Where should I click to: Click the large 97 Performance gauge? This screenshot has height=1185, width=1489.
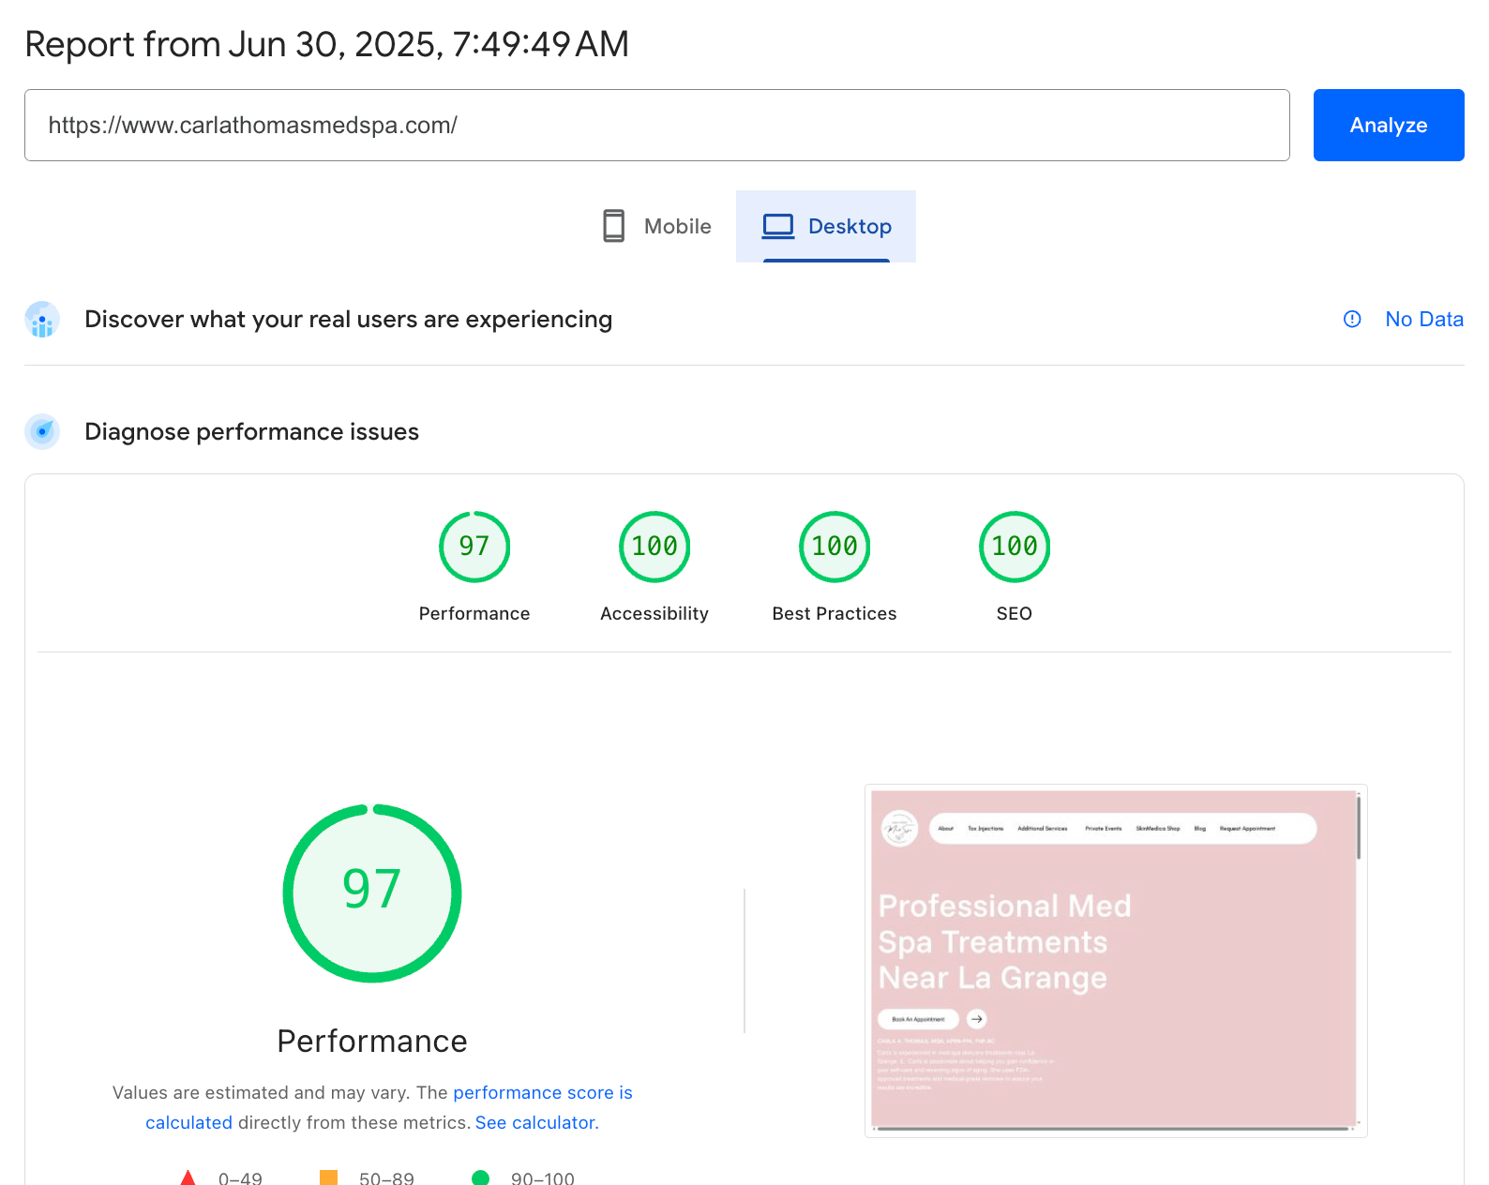(x=372, y=893)
